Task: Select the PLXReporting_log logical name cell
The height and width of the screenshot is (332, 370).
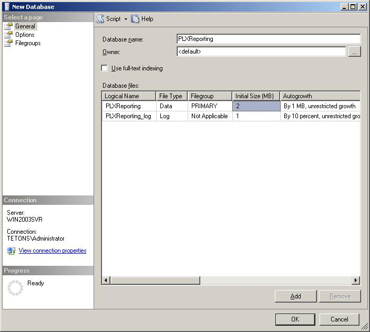Action: click(129, 116)
